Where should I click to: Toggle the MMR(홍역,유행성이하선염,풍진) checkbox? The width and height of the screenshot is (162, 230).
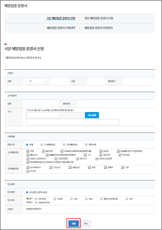47,155
